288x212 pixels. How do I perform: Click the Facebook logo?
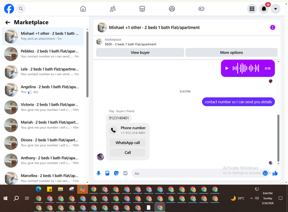point(9,9)
